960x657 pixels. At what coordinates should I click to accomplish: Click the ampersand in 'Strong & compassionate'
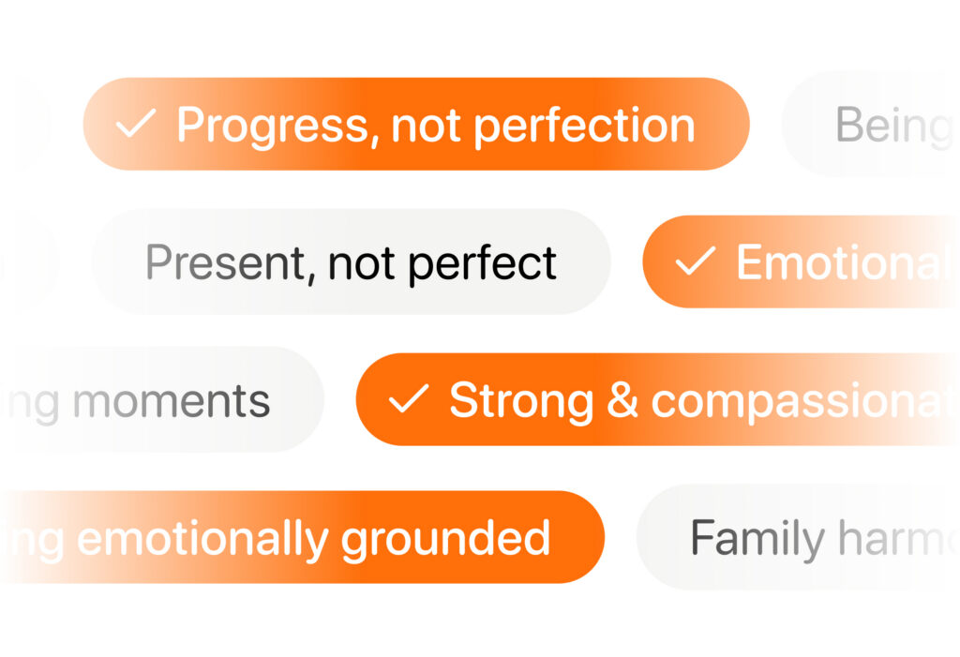click(x=622, y=400)
